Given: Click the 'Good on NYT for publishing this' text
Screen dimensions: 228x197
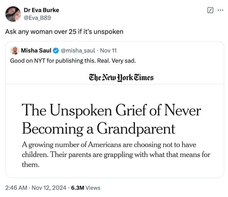Looking at the screenshot, I should [73, 61].
